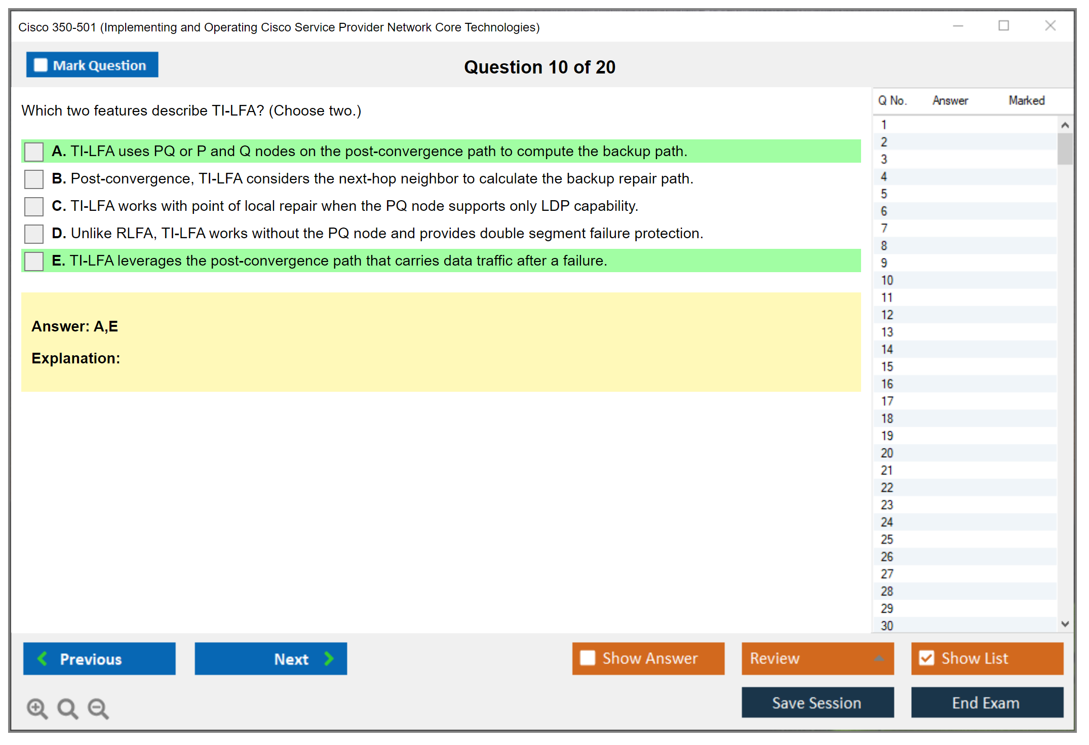Uncheck the Show List option
Viewport: 1089px width, 745px height.
click(926, 658)
